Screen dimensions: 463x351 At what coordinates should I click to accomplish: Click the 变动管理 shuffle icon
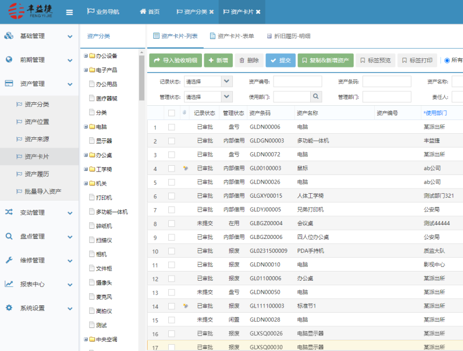point(9,212)
